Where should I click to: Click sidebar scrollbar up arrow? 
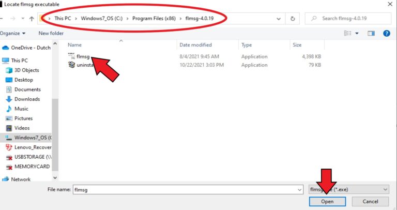[x=55, y=44]
